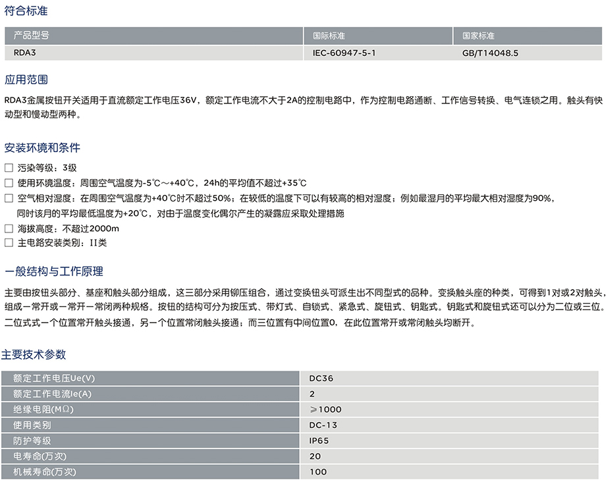Select the 安装环境和条件 heading
This screenshot has height=482, width=606.
coord(42,147)
